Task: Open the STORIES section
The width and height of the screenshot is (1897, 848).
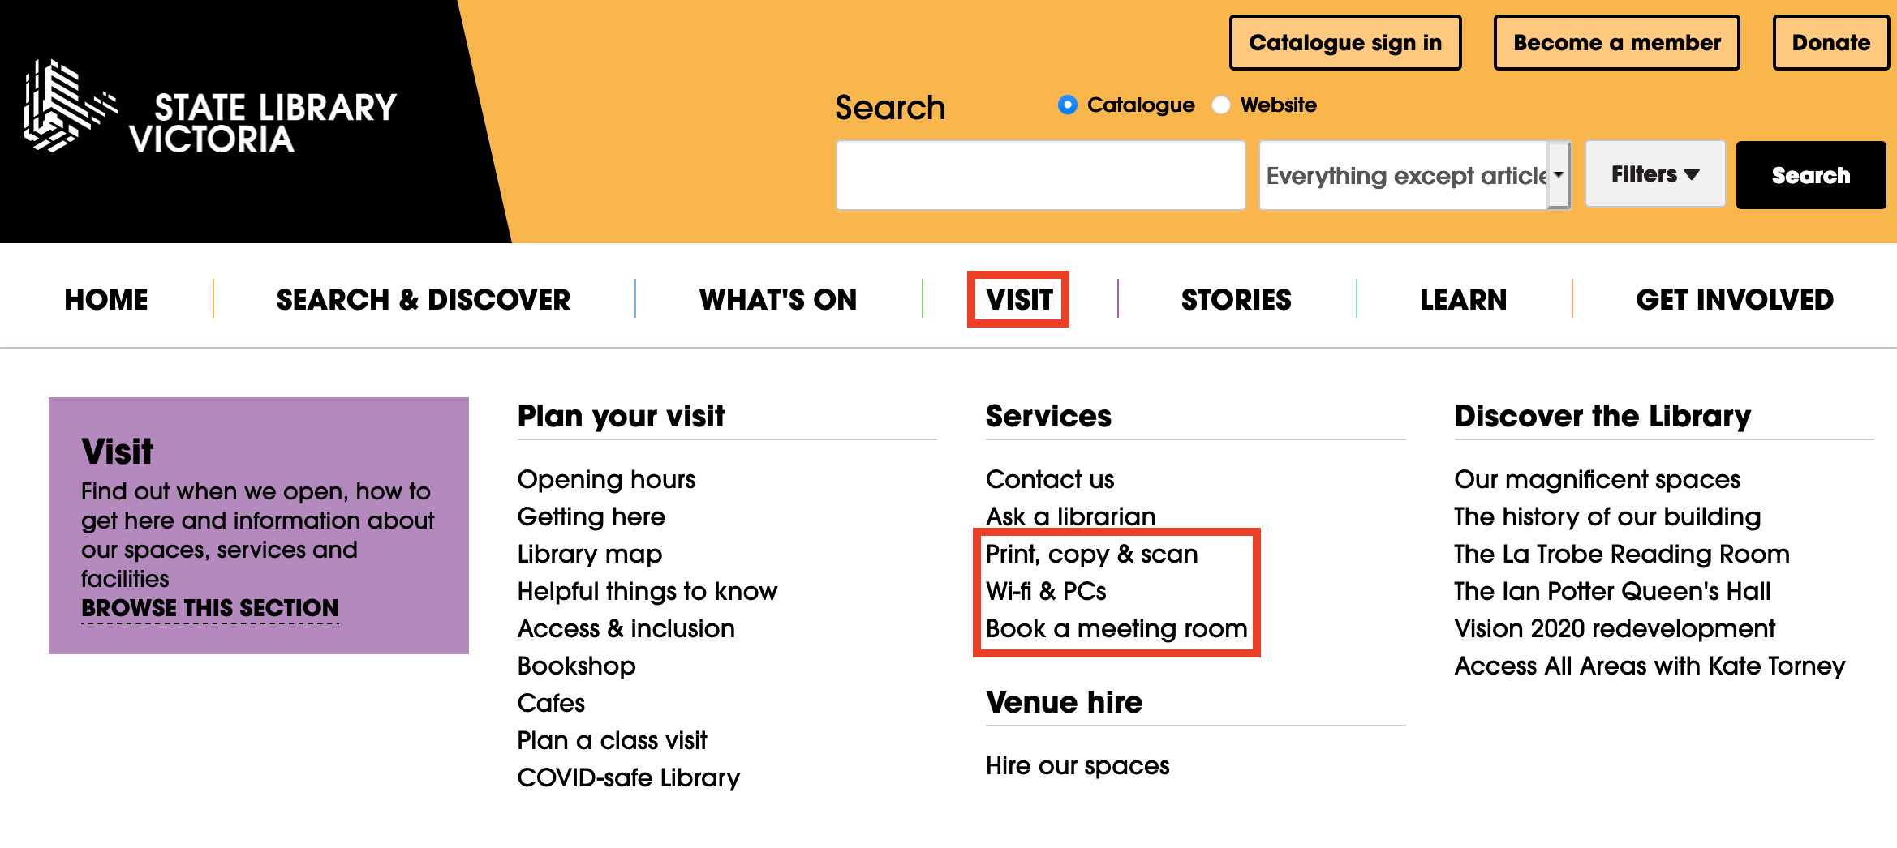Action: coord(1237,299)
